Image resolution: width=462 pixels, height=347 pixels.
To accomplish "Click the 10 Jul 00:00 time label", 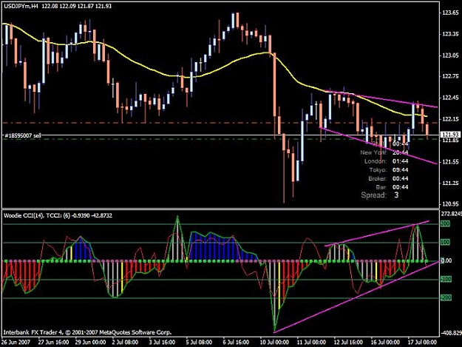I will point(274,343).
